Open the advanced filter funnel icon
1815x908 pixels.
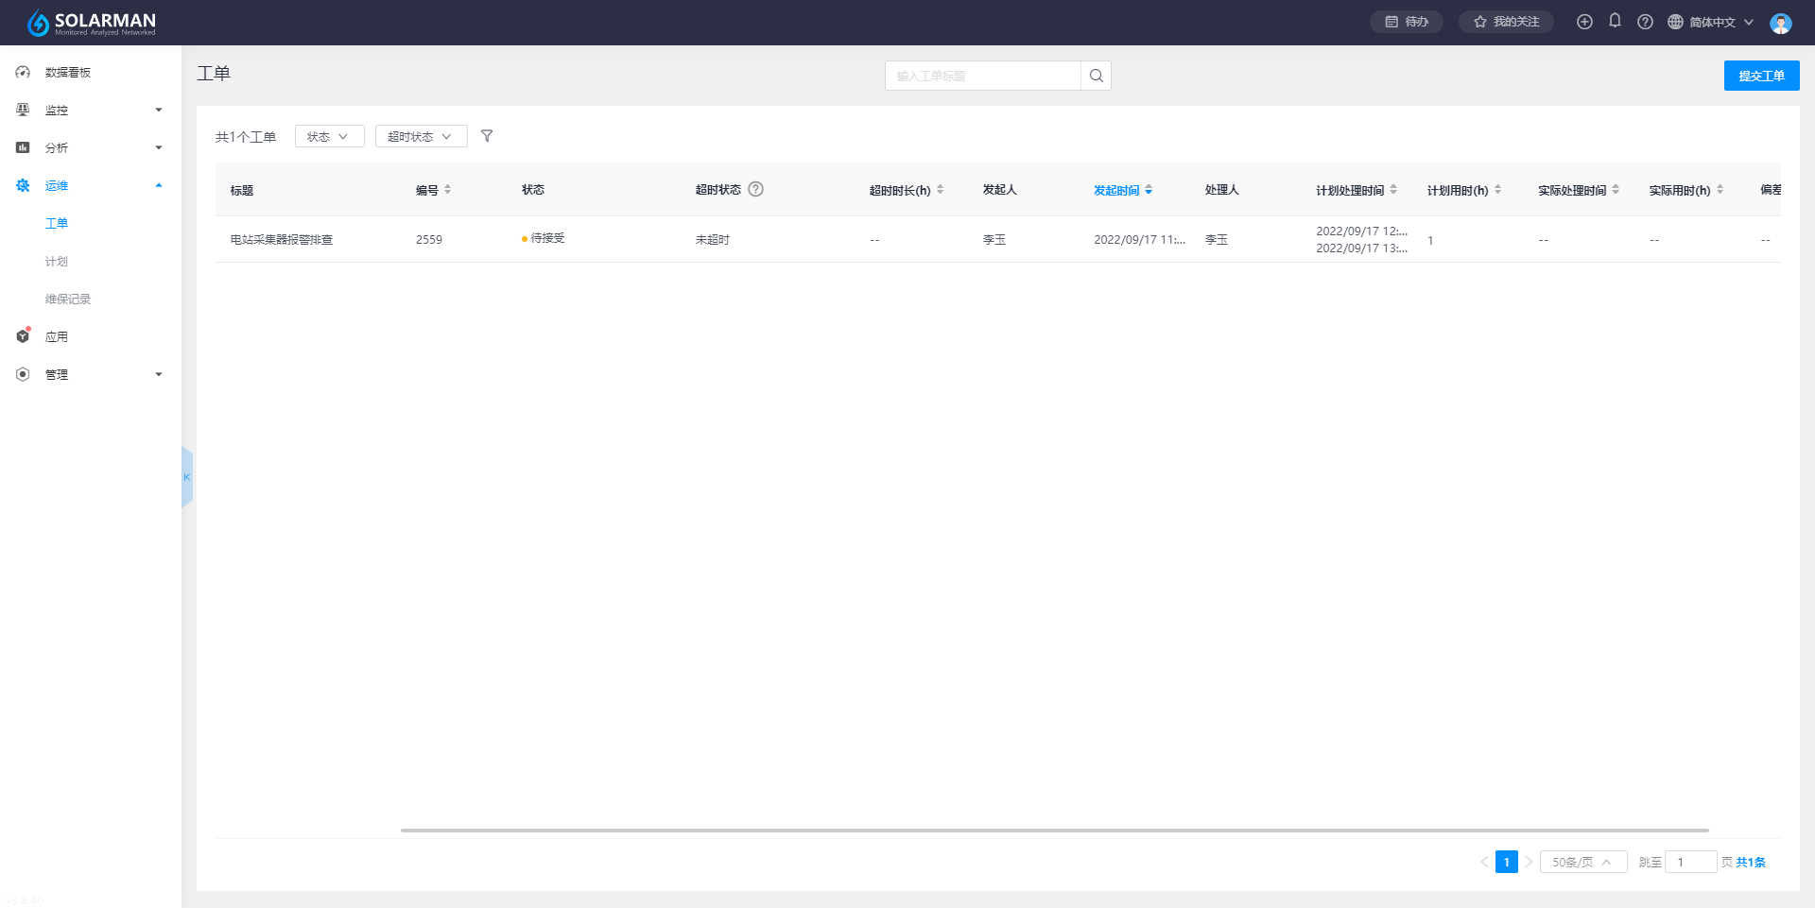pyautogui.click(x=487, y=136)
